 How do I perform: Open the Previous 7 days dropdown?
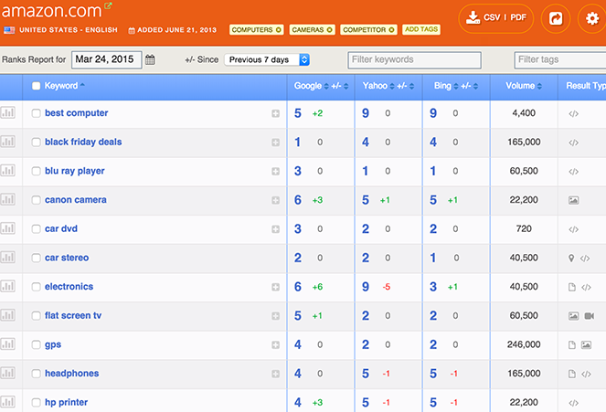pyautogui.click(x=267, y=60)
